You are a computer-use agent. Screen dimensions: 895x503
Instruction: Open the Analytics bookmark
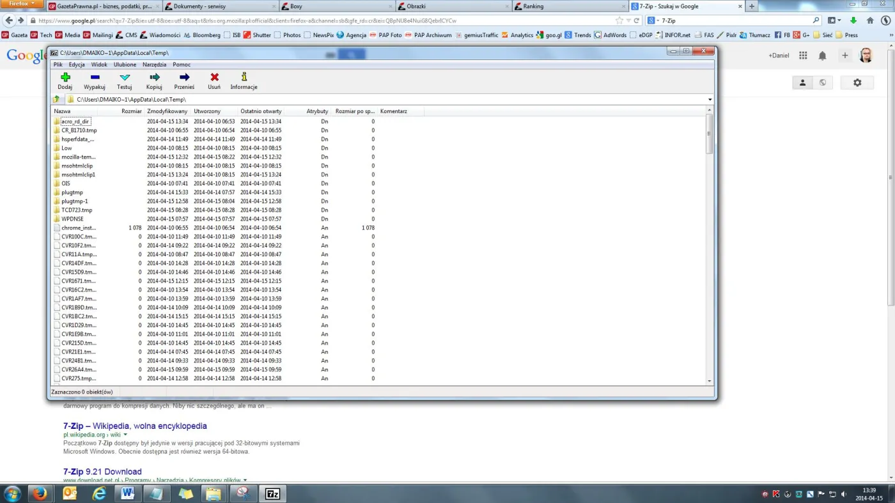[517, 35]
